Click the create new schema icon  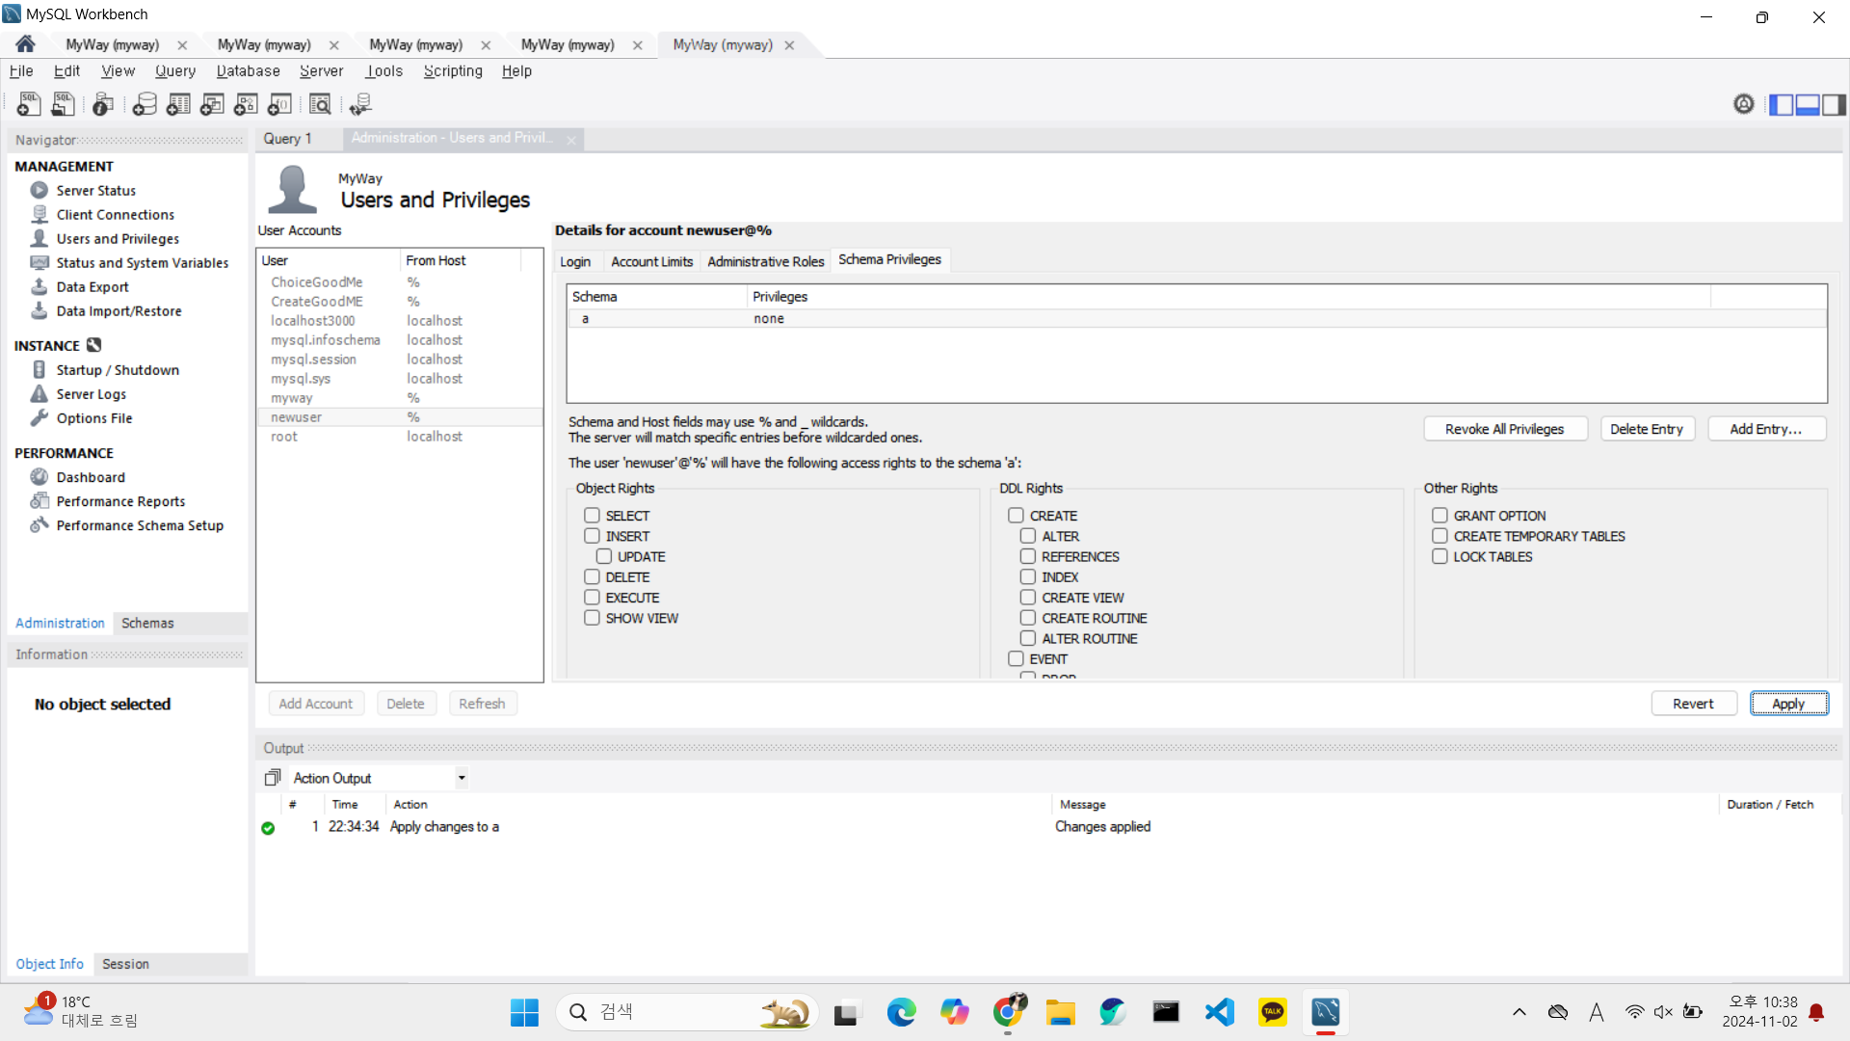[145, 104]
